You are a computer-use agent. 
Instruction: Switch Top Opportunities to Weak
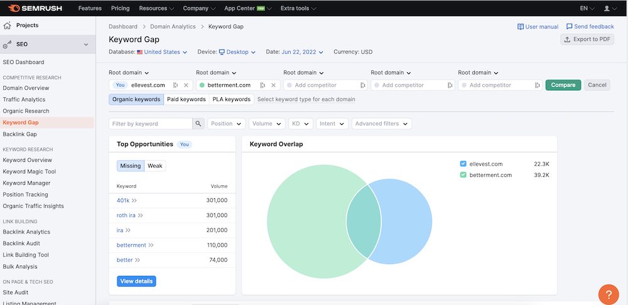[x=154, y=166]
